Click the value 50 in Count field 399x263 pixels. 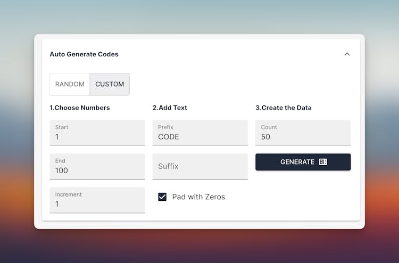click(265, 137)
